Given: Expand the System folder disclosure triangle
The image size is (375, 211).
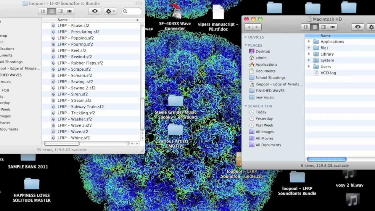Looking at the screenshot, I should (x=309, y=60).
